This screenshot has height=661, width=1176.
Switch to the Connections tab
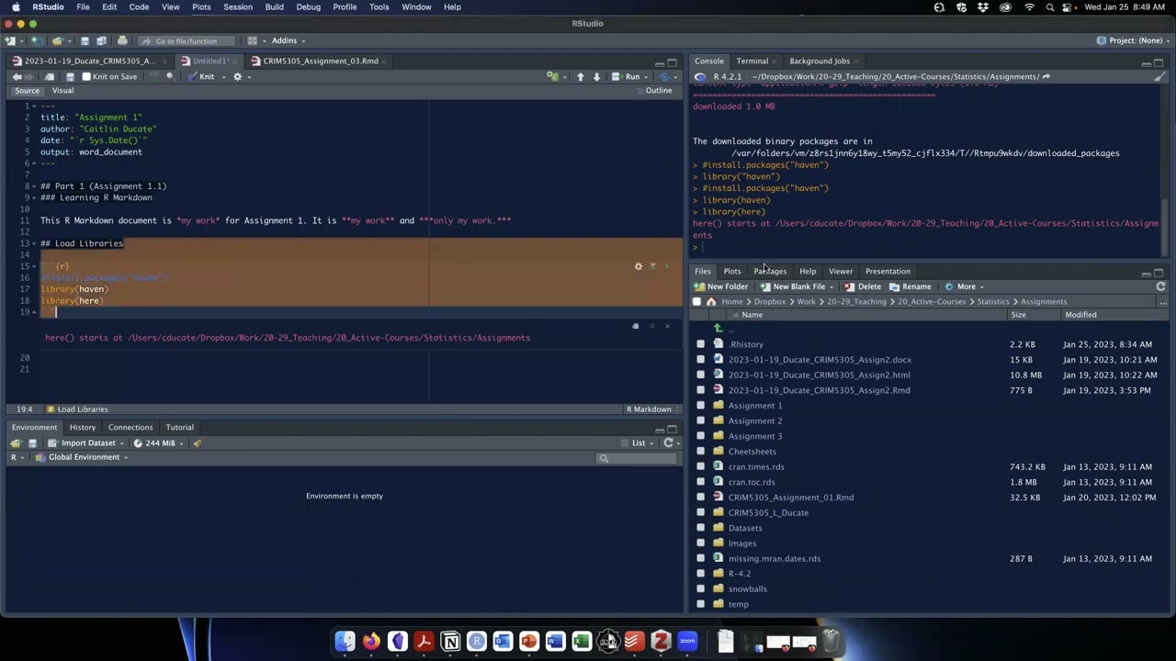[130, 427]
